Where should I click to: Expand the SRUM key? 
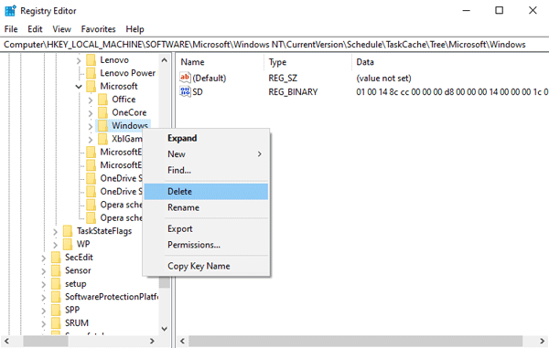tap(43, 324)
